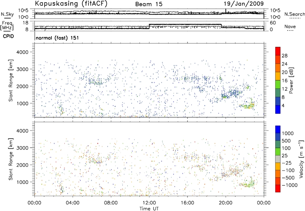Click the Power [dB] colorbar title
305x211 pixels.
click(291, 80)
